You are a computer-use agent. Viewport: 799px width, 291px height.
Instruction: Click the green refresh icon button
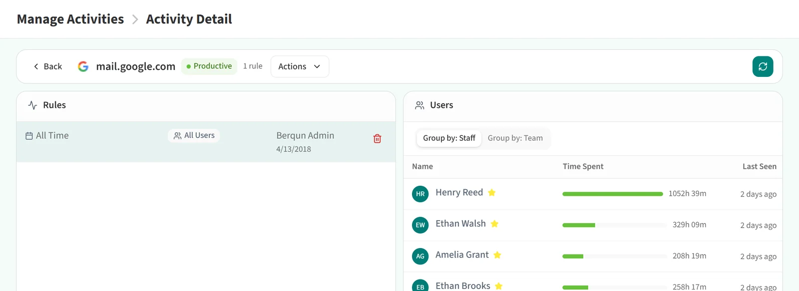click(x=763, y=66)
